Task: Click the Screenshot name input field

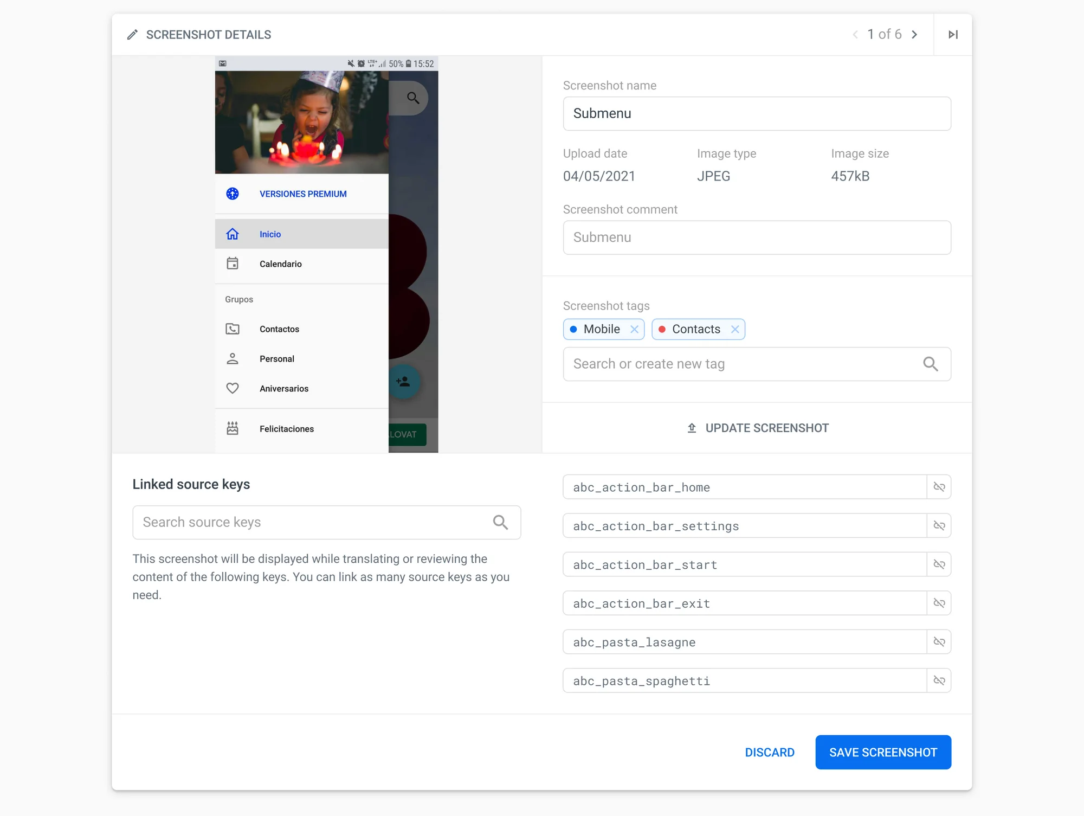Action: (x=757, y=113)
